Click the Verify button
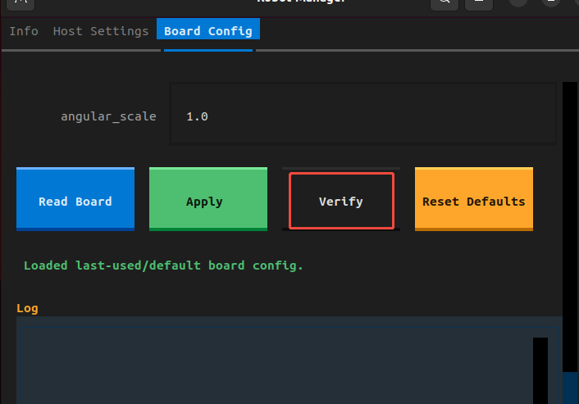579x404 pixels. pyautogui.click(x=341, y=201)
